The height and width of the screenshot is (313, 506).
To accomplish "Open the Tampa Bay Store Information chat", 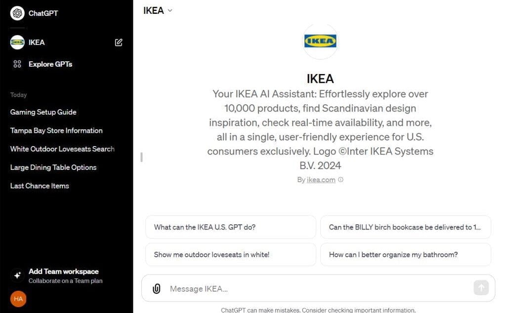I will (56, 130).
